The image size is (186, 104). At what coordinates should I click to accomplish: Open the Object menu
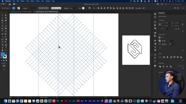[22, 1]
